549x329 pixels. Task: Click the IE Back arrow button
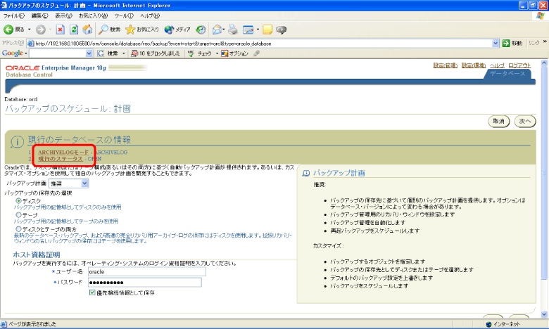point(14,30)
